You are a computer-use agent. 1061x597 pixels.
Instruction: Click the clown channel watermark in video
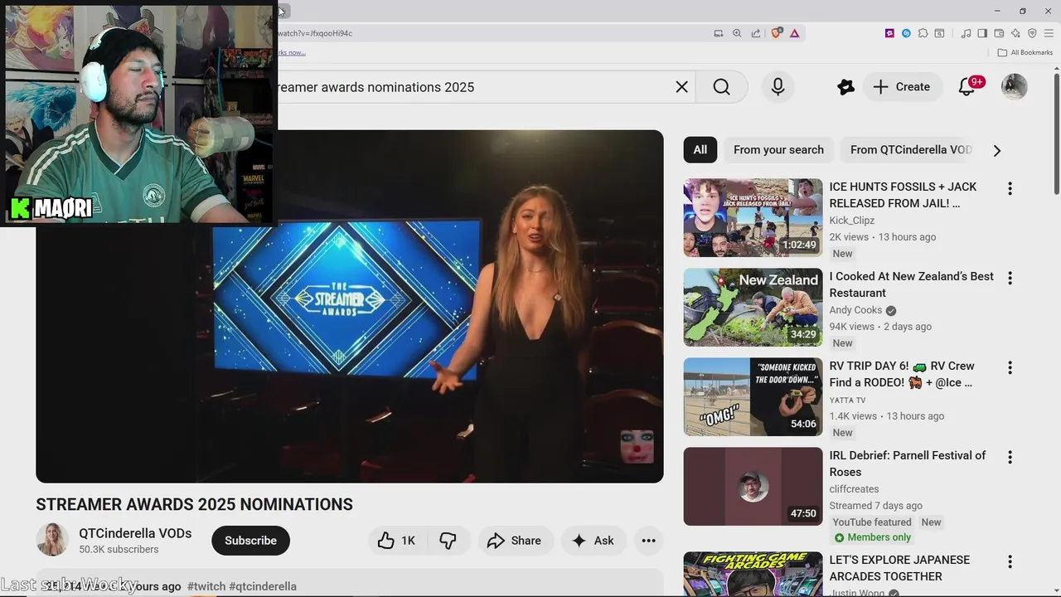click(637, 446)
